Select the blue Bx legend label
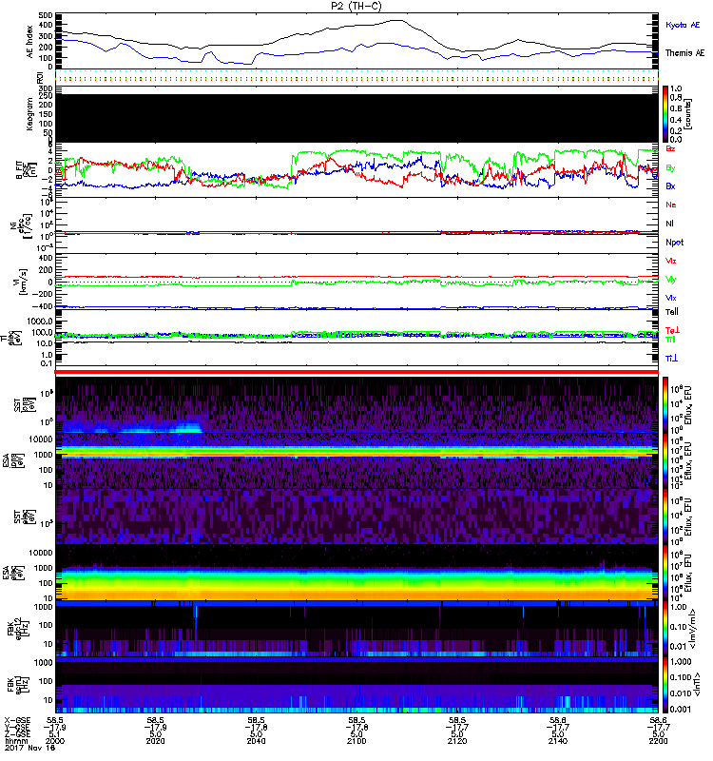 670,185
